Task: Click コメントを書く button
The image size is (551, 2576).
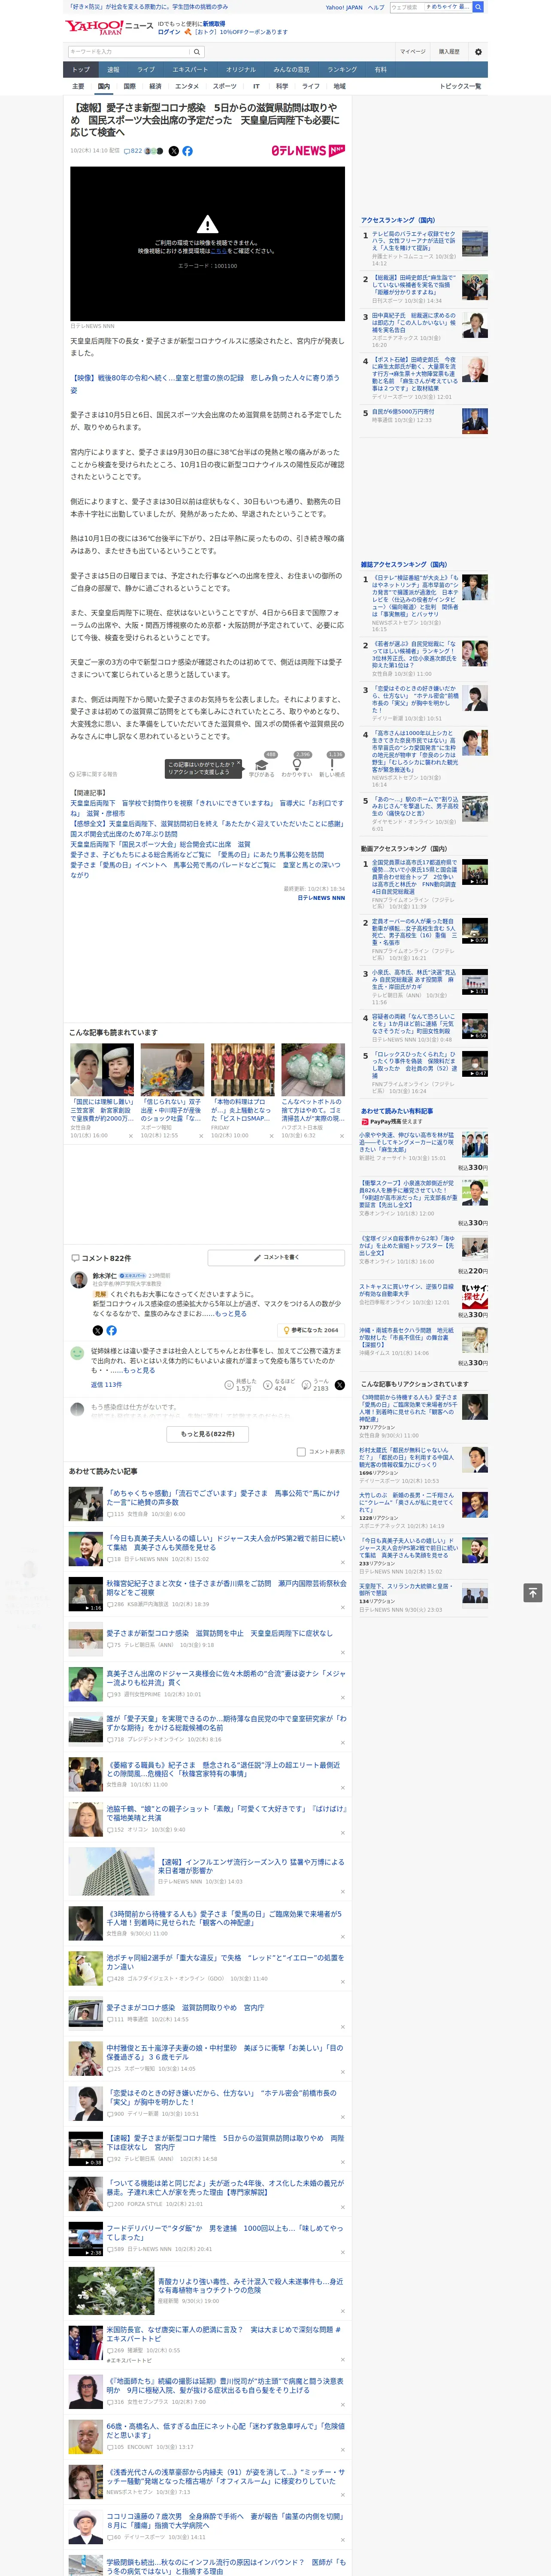Action: [276, 1257]
